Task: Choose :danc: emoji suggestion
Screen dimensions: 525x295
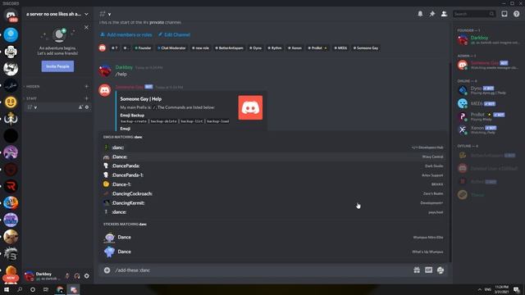Action: click(x=273, y=147)
